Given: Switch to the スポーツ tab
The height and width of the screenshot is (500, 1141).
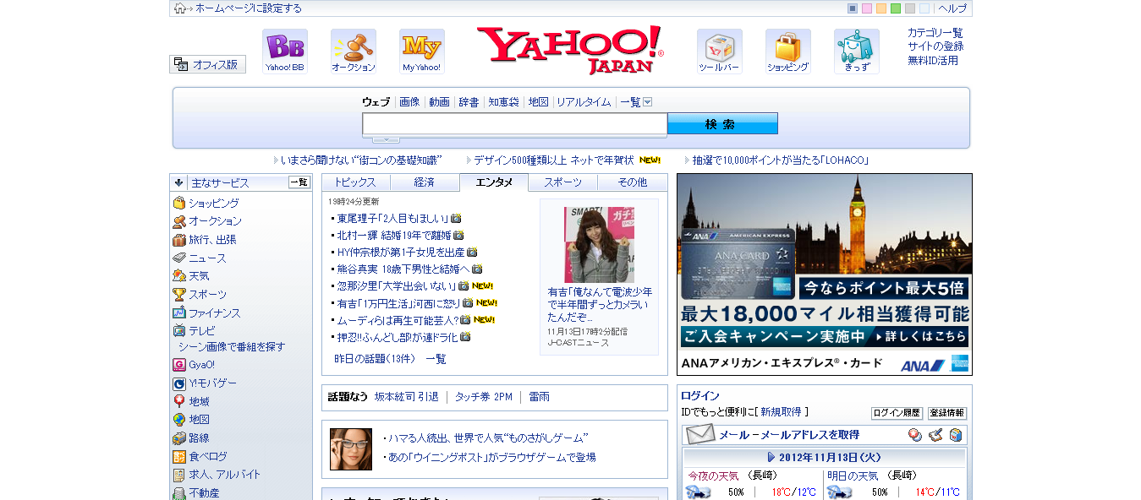Looking at the screenshot, I should (x=563, y=182).
